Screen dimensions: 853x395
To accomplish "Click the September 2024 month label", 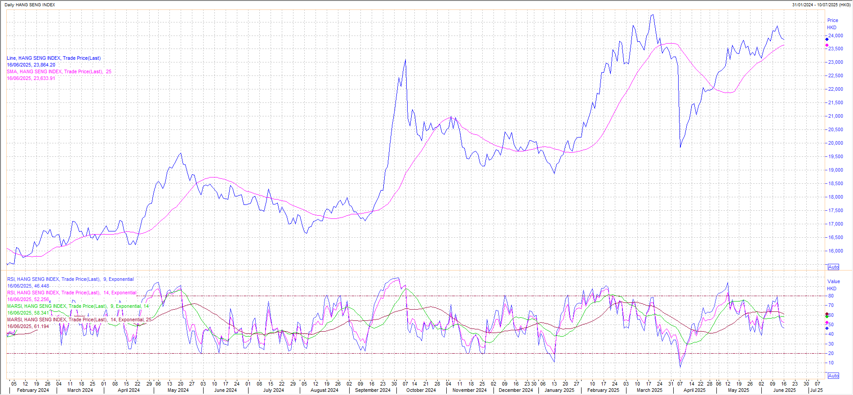I will (x=373, y=390).
